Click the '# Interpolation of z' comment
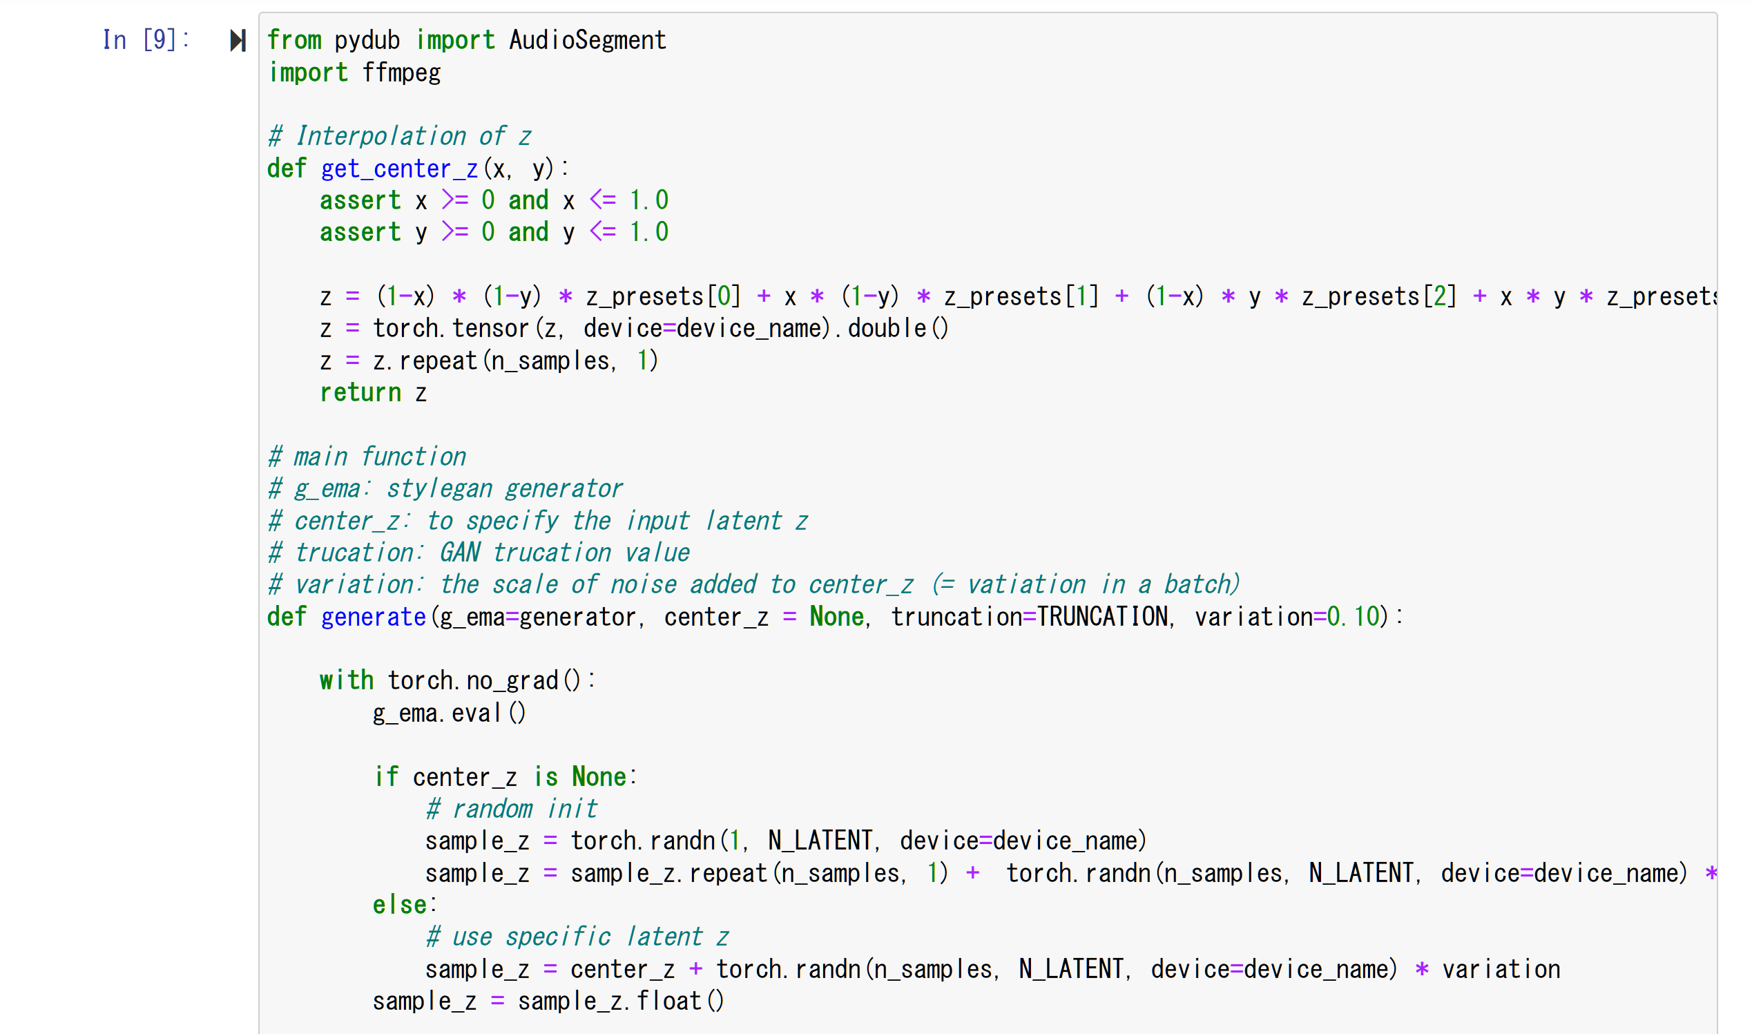The width and height of the screenshot is (1752, 1034). [399, 137]
